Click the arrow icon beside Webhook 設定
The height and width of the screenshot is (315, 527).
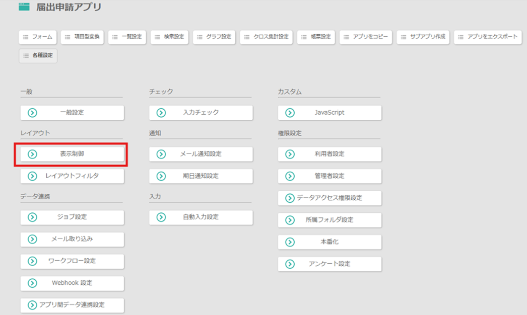tap(32, 283)
